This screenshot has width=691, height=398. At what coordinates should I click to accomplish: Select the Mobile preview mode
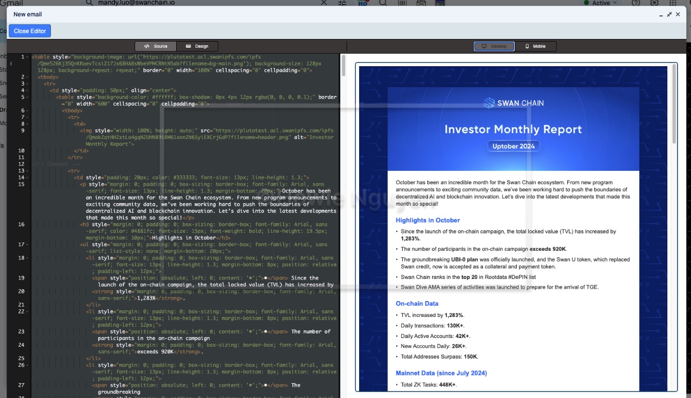(535, 46)
